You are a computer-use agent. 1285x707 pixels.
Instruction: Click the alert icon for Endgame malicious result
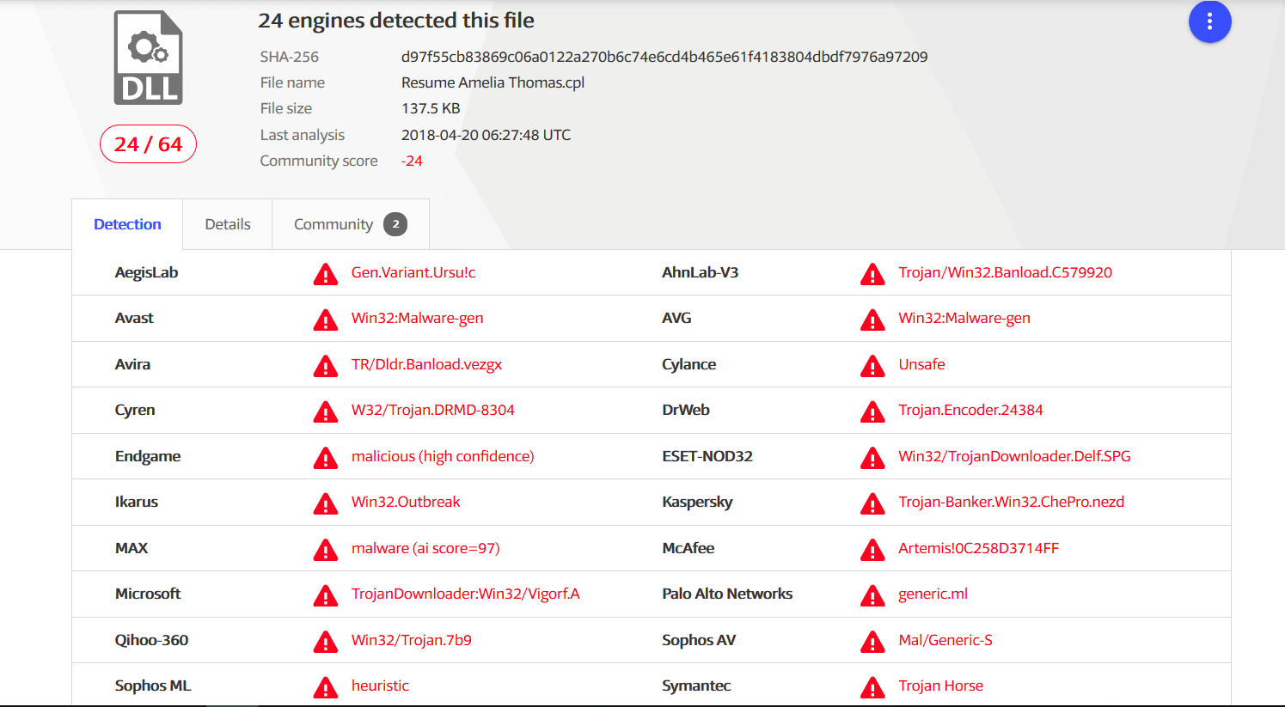click(x=326, y=458)
